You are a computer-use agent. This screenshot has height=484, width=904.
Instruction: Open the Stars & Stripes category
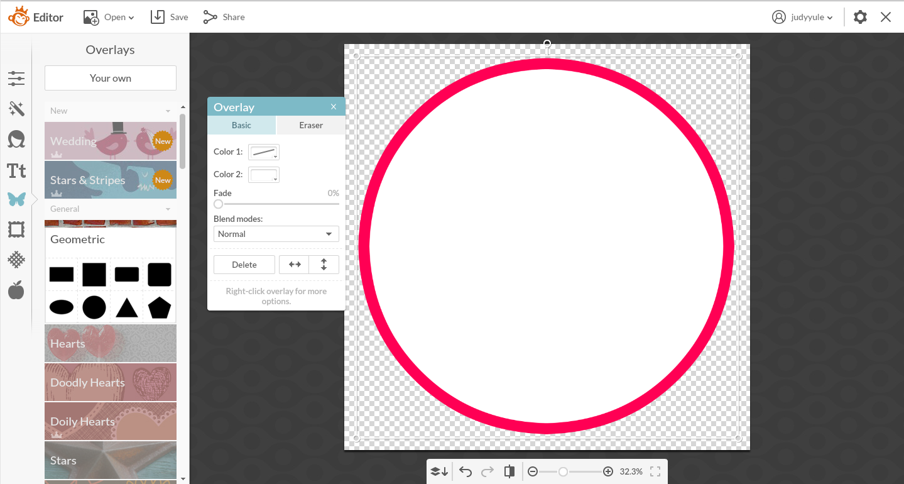(x=111, y=180)
